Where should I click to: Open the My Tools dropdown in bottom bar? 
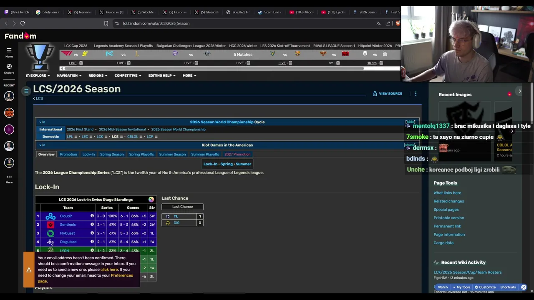(461, 287)
